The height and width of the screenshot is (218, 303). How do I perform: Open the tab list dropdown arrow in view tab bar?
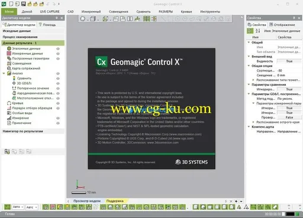[241, 201]
